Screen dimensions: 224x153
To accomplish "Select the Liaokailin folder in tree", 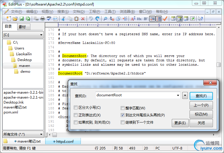I will click(24, 54).
